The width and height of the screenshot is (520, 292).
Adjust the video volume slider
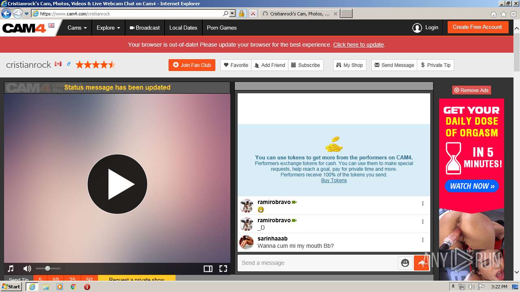(x=48, y=268)
